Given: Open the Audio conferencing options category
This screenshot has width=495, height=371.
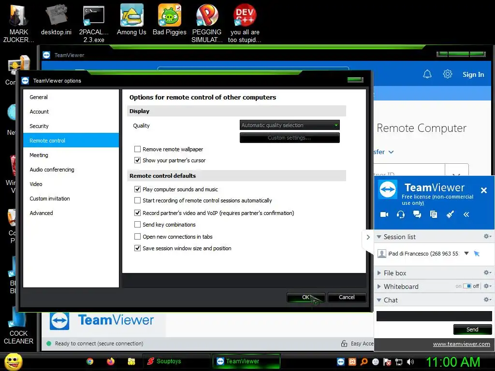Looking at the screenshot, I should point(71,170).
